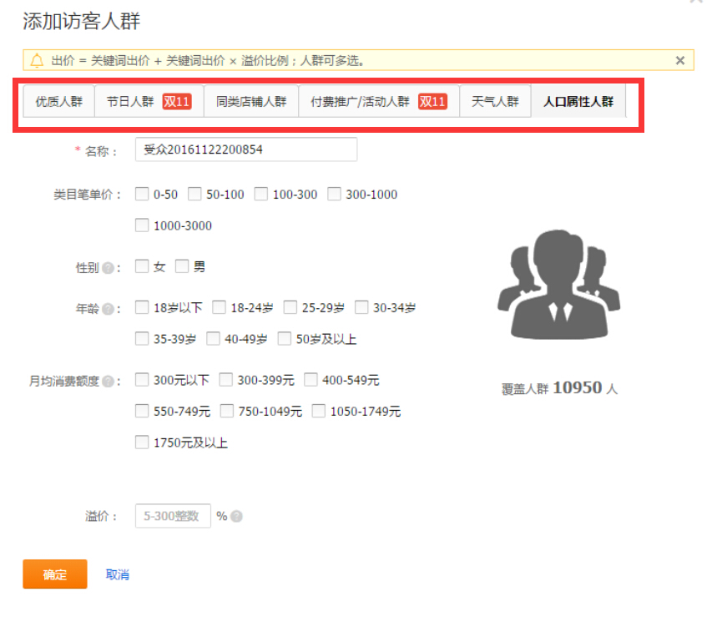Open the help icon next to 年龄
Screen dimensions: 717x617
pos(108,309)
